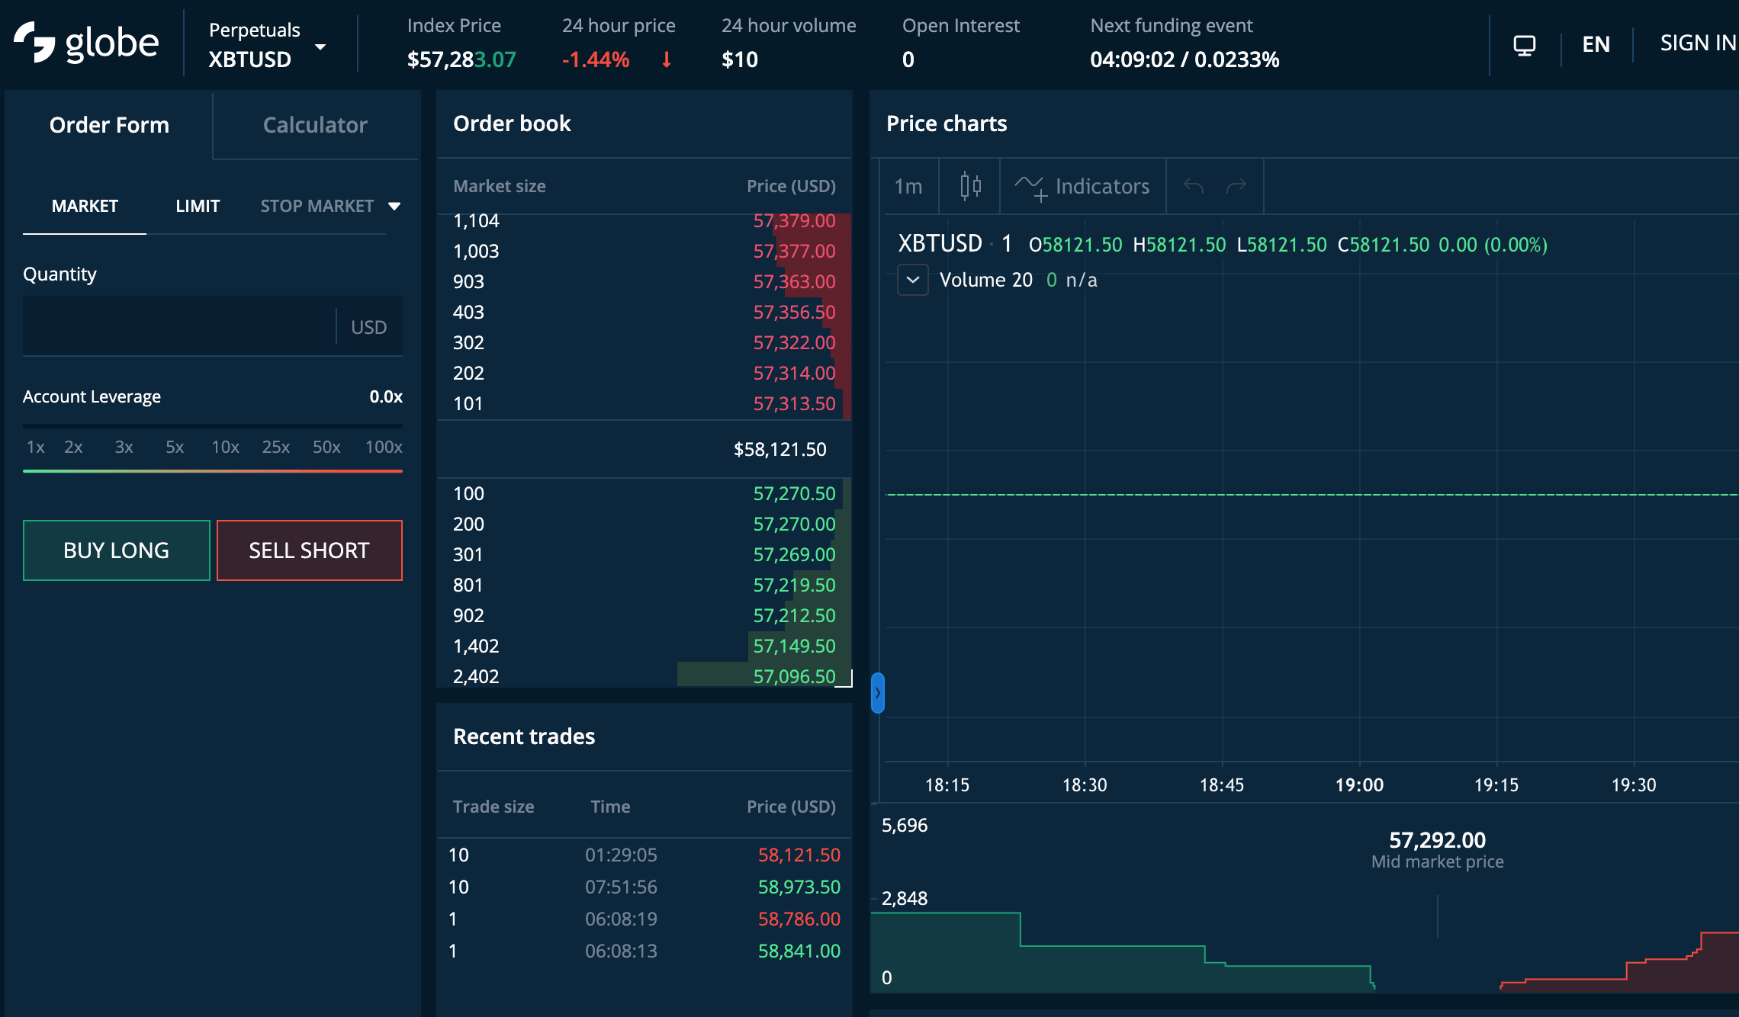Click the Market size column header
The height and width of the screenshot is (1017, 1739).
(x=500, y=186)
